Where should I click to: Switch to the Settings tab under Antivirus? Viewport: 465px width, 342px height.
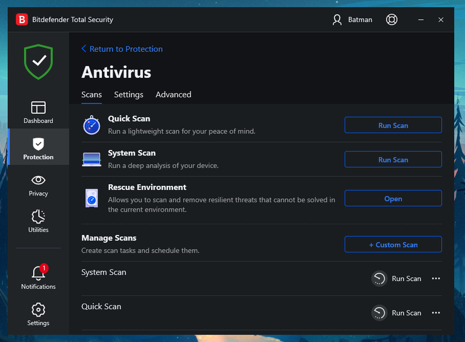click(129, 95)
